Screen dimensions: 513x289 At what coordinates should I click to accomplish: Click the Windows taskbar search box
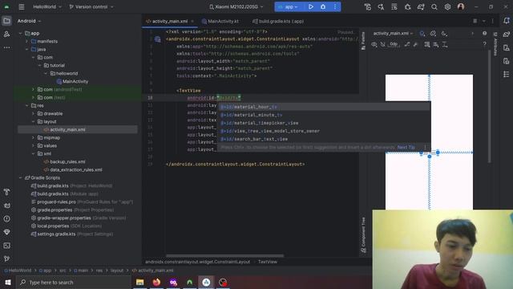73,283
